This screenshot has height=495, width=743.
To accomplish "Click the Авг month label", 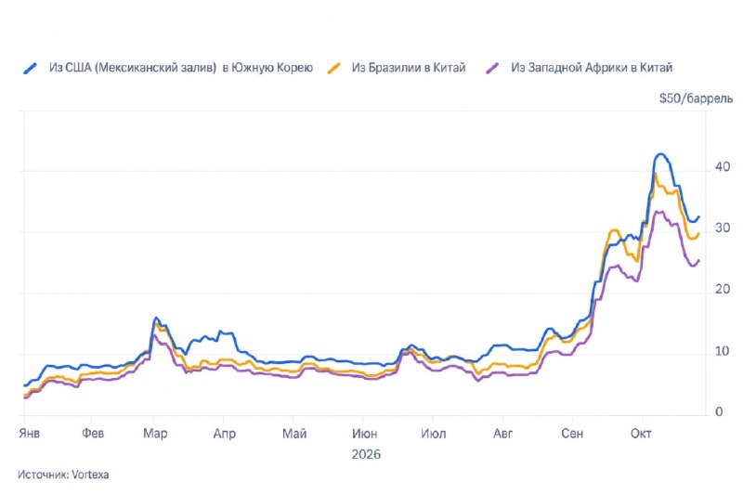I will click(502, 434).
